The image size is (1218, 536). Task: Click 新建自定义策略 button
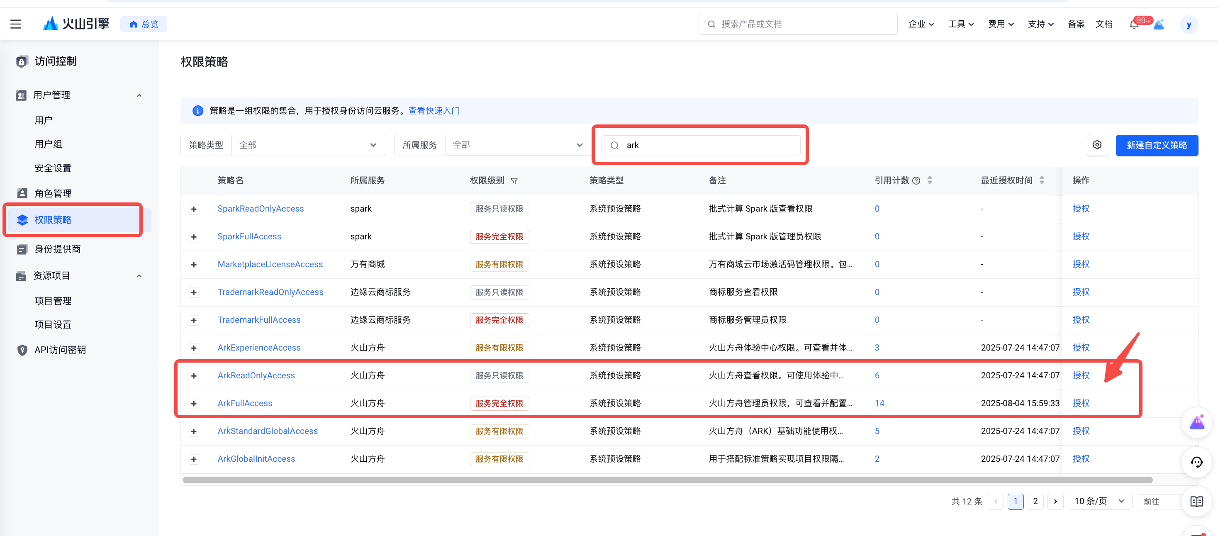point(1157,145)
